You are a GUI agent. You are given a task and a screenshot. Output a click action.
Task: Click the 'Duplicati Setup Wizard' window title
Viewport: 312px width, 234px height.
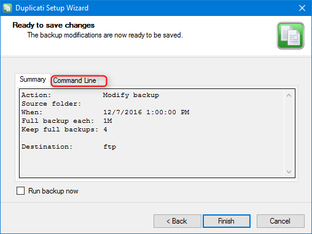point(52,8)
